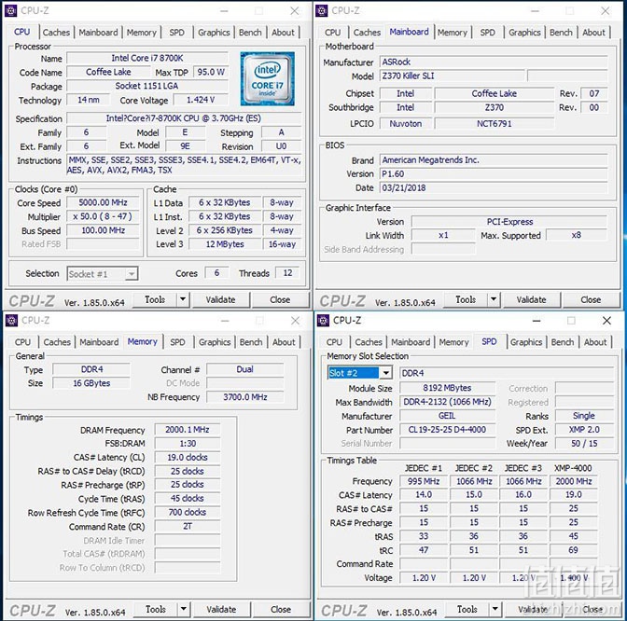Click Tools button in the CPU window
Viewport: 627px width, 621px height.
(155, 299)
